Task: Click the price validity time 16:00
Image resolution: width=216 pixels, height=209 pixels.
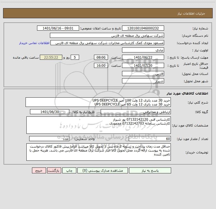Action: pyautogui.click(x=101, y=65)
